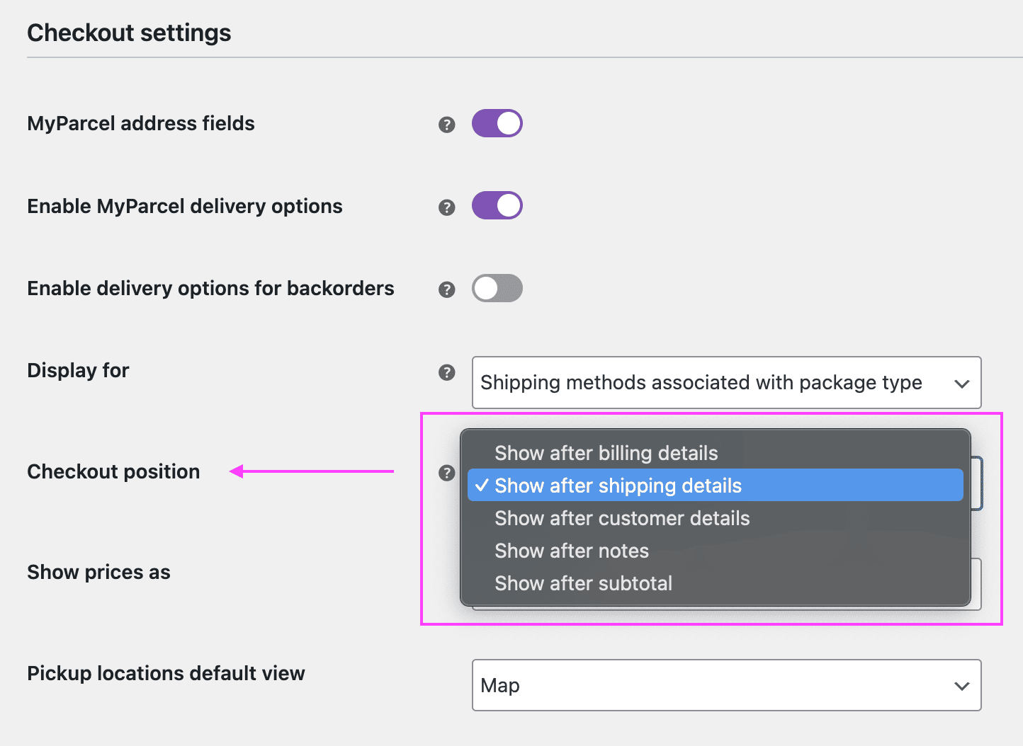Click the Checkout position label

click(113, 471)
